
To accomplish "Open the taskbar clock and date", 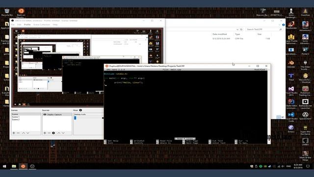I will pos(298,166).
